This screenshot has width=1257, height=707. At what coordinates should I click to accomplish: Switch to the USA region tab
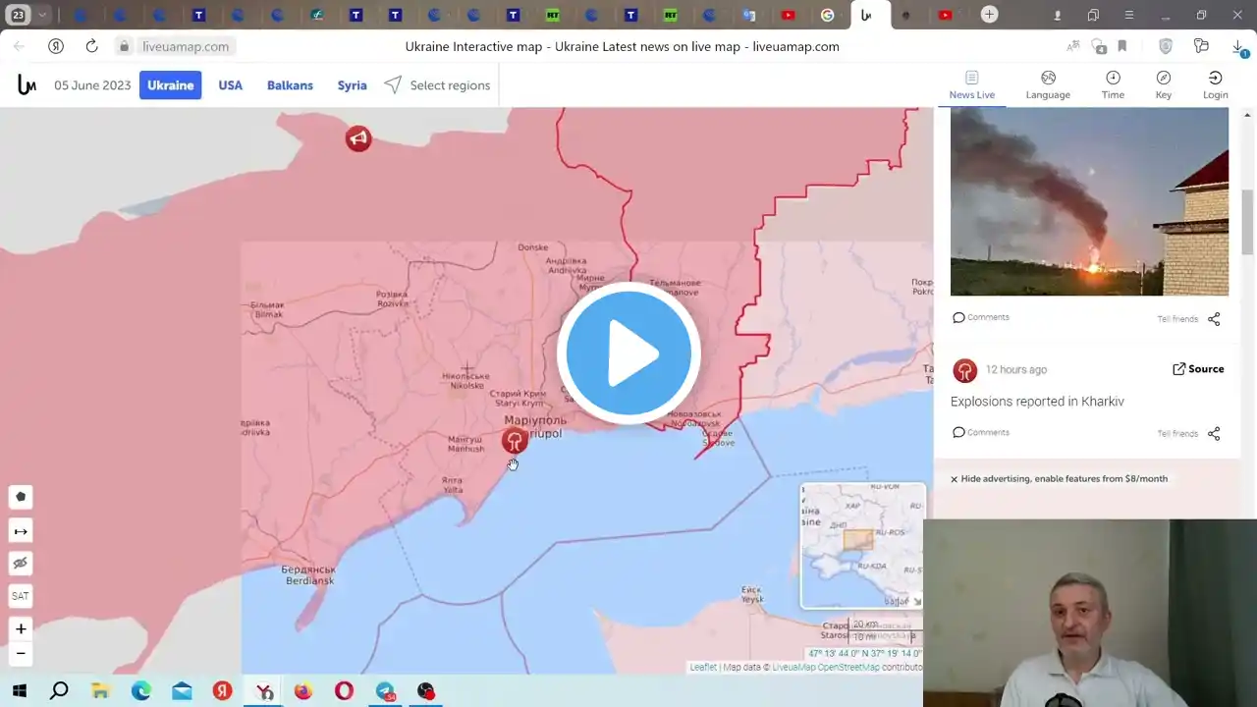coord(231,85)
